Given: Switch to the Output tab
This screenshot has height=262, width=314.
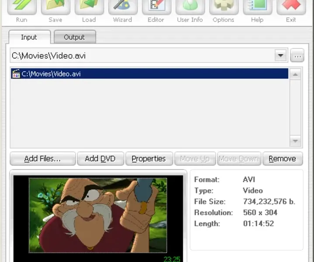Looking at the screenshot, I should point(75,37).
